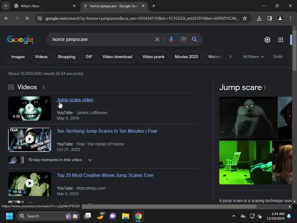Viewport: 297px width, 223px height.
Task: Click the Windows taskbar Search box
Action: point(48,216)
